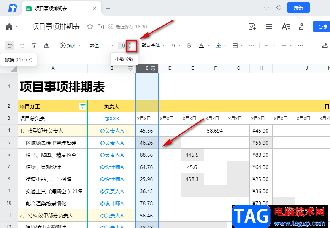This screenshot has width=330, height=228.
Task: Click the stamp icon at toolbar end
Action: click(x=325, y=45)
